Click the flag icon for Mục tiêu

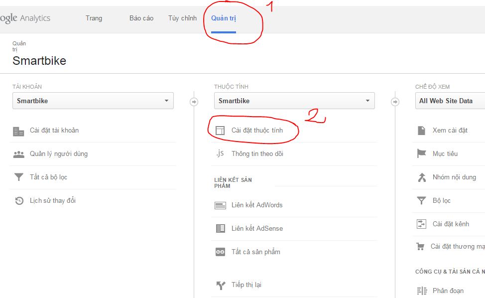point(422,153)
